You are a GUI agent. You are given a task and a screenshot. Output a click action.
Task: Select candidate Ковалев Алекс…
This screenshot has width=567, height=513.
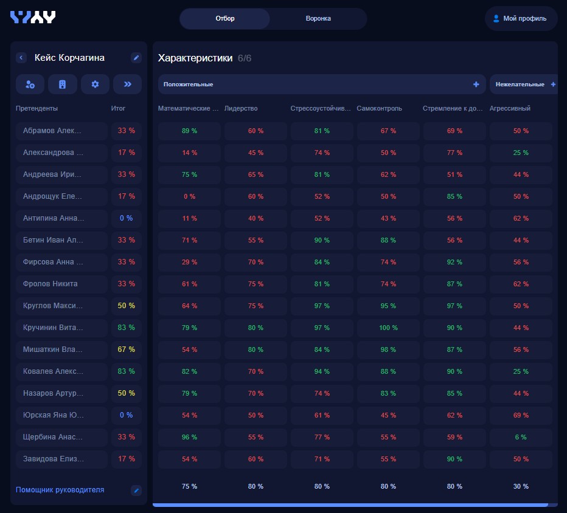(x=61, y=371)
